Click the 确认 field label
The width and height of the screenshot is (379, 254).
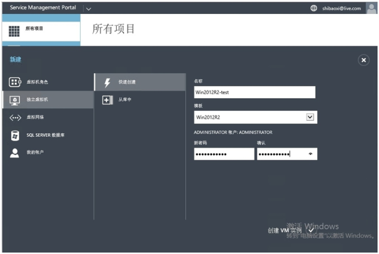pyautogui.click(x=261, y=143)
